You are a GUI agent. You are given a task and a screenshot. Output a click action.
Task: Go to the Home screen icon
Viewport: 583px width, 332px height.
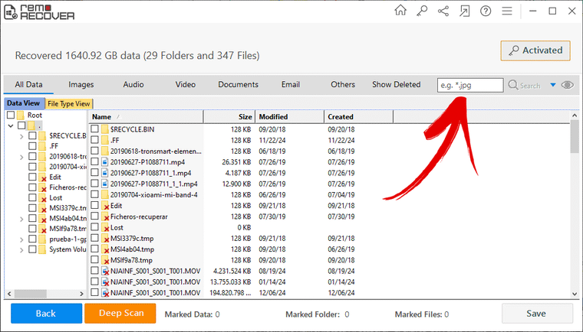[x=400, y=11]
